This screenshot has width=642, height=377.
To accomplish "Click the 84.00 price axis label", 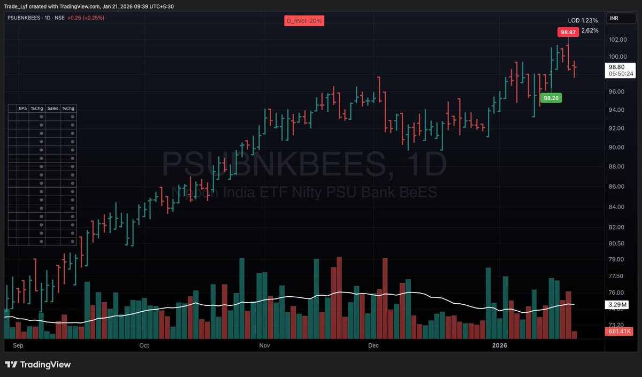I will [617, 207].
